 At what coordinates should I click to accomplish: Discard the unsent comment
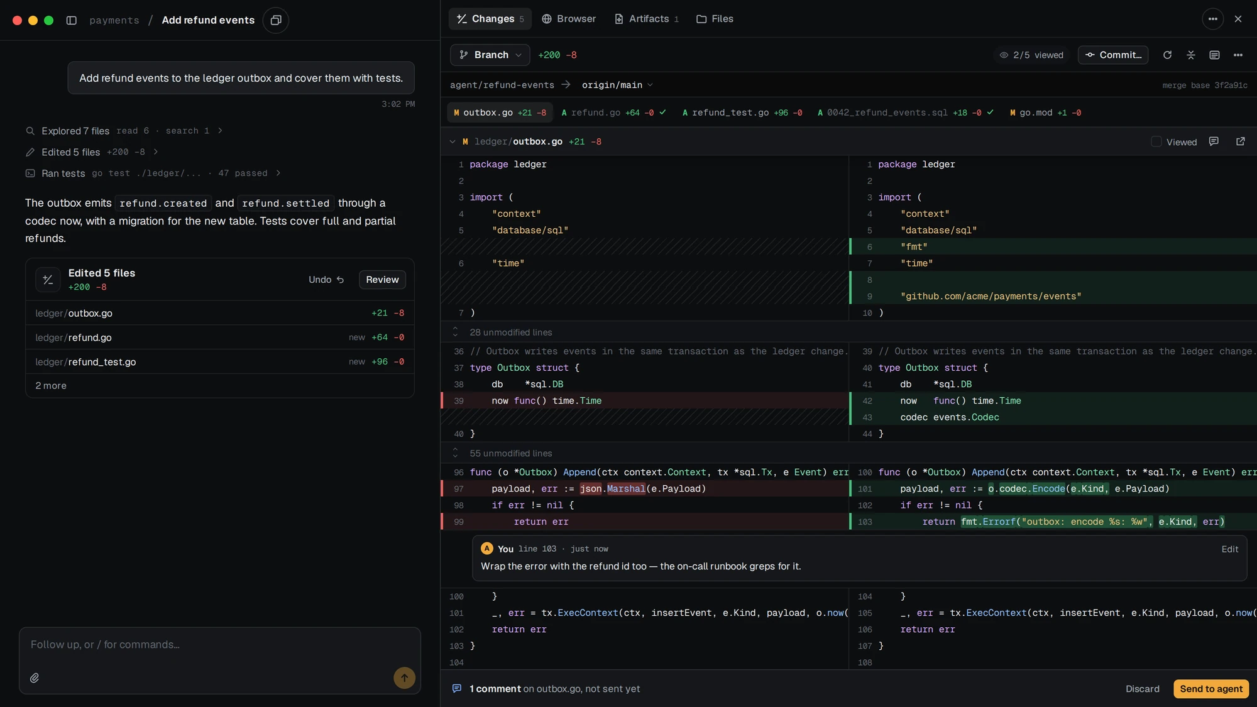pos(1142,689)
